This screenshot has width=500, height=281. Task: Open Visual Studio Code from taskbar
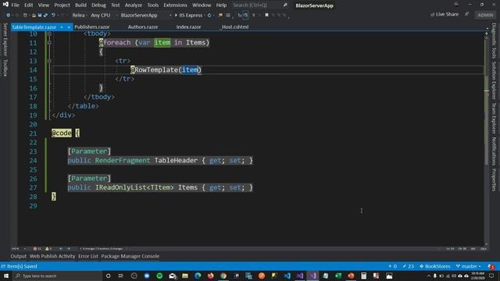287,276
